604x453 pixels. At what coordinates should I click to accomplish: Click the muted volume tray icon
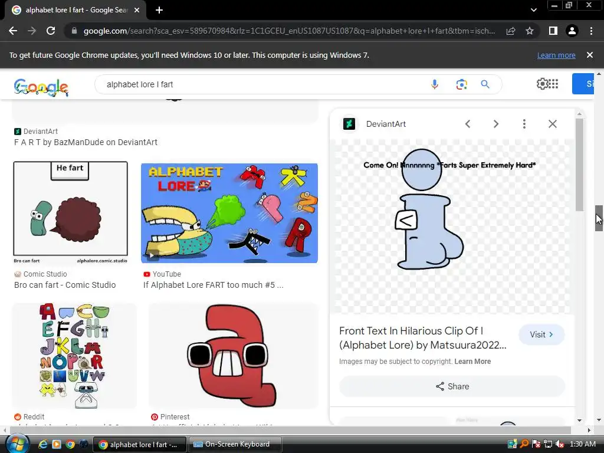click(x=560, y=444)
